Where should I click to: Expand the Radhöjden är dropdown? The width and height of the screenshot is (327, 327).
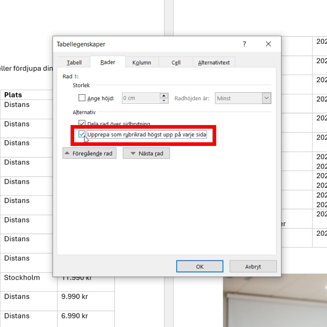[x=266, y=98]
